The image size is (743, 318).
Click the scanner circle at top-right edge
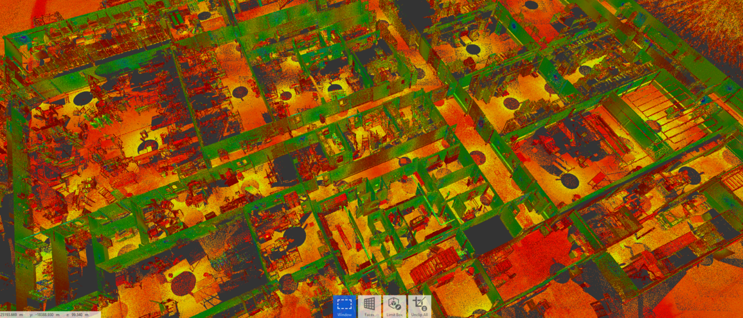click(531, 5)
